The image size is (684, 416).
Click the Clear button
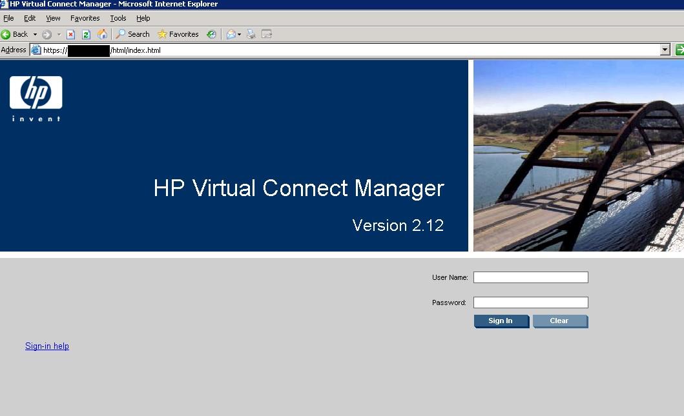pyautogui.click(x=559, y=321)
